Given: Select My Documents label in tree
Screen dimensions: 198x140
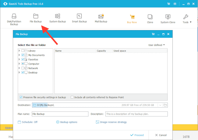Looking at the screenshot, I should [x=37, y=55].
